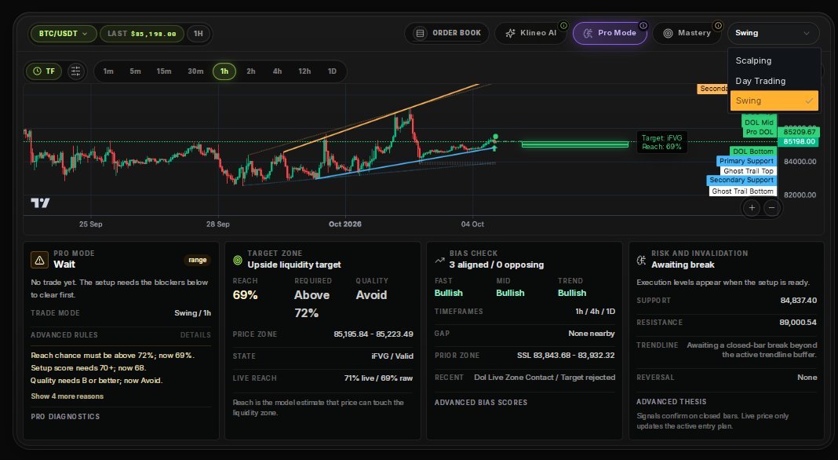
Task: Expand the Advanced Thesis section
Action: pyautogui.click(x=671, y=402)
